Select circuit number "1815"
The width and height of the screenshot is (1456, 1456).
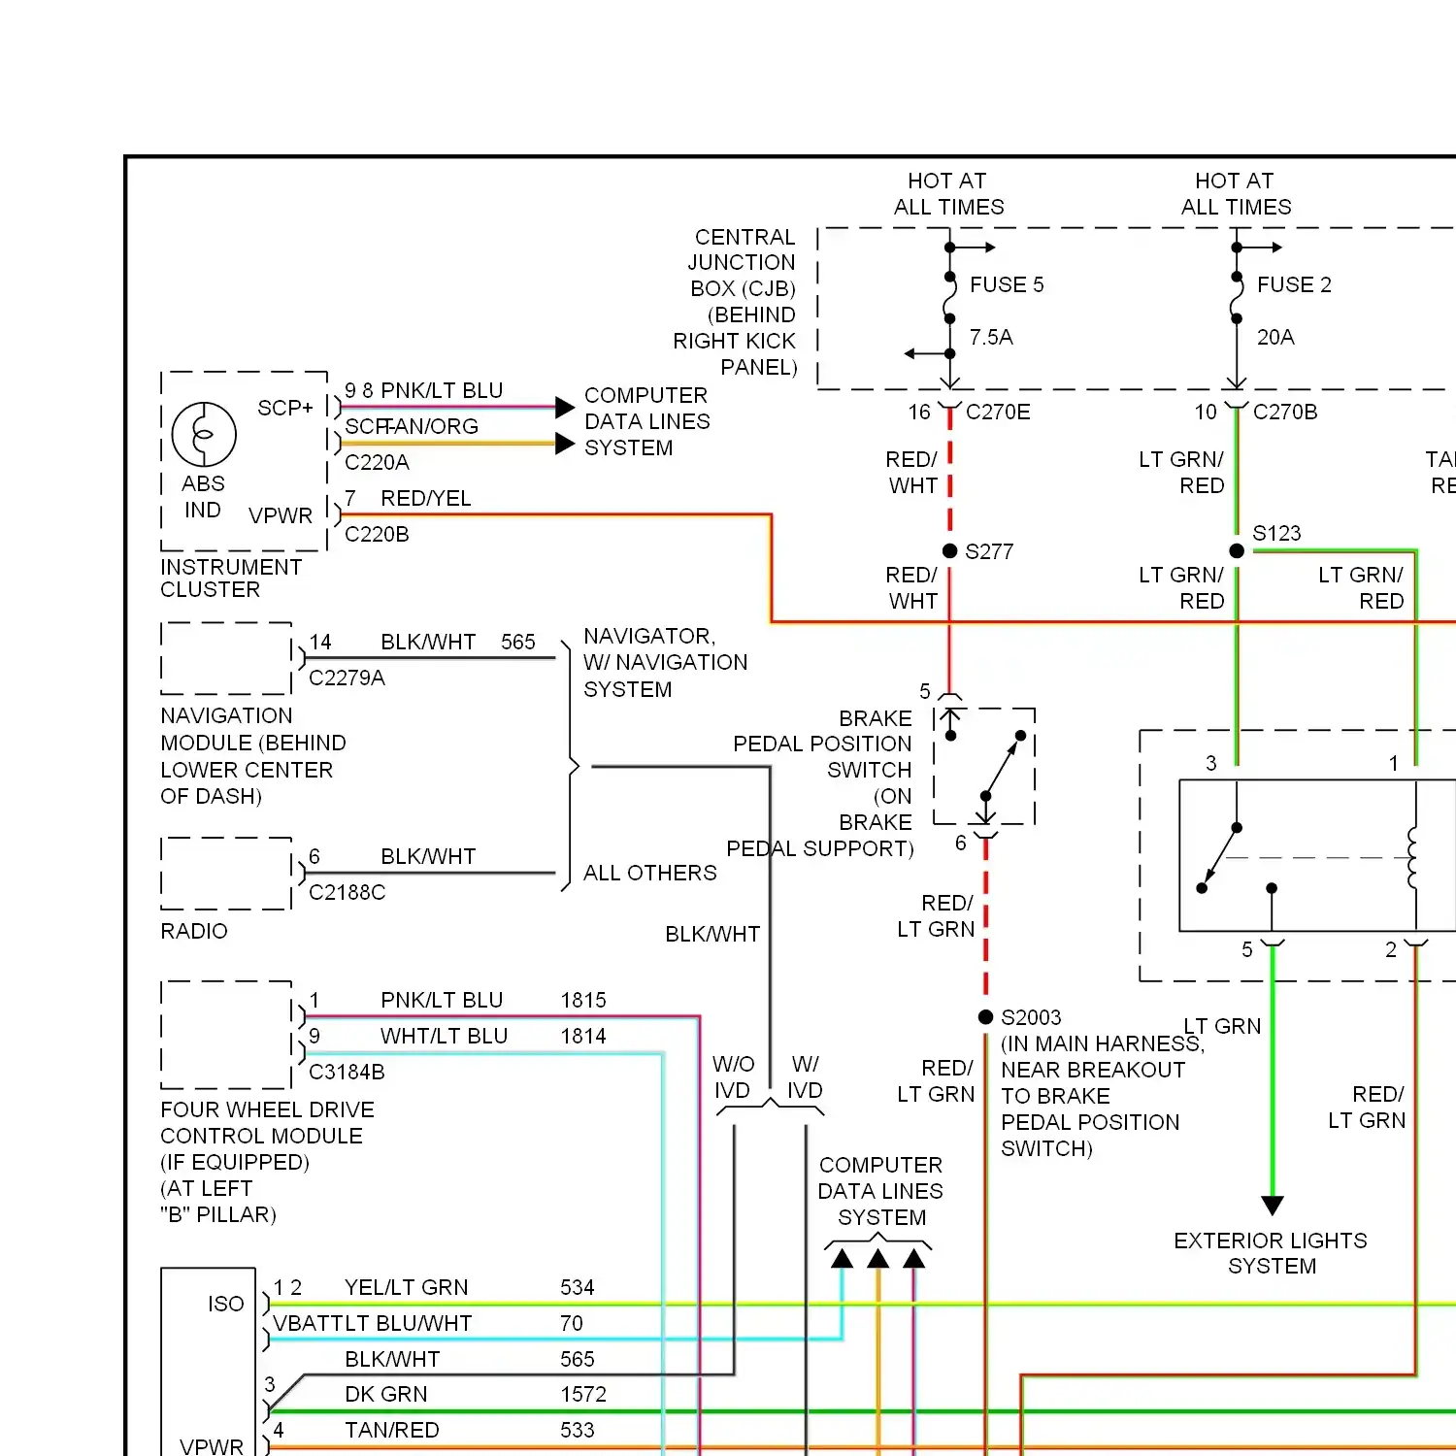[583, 1000]
